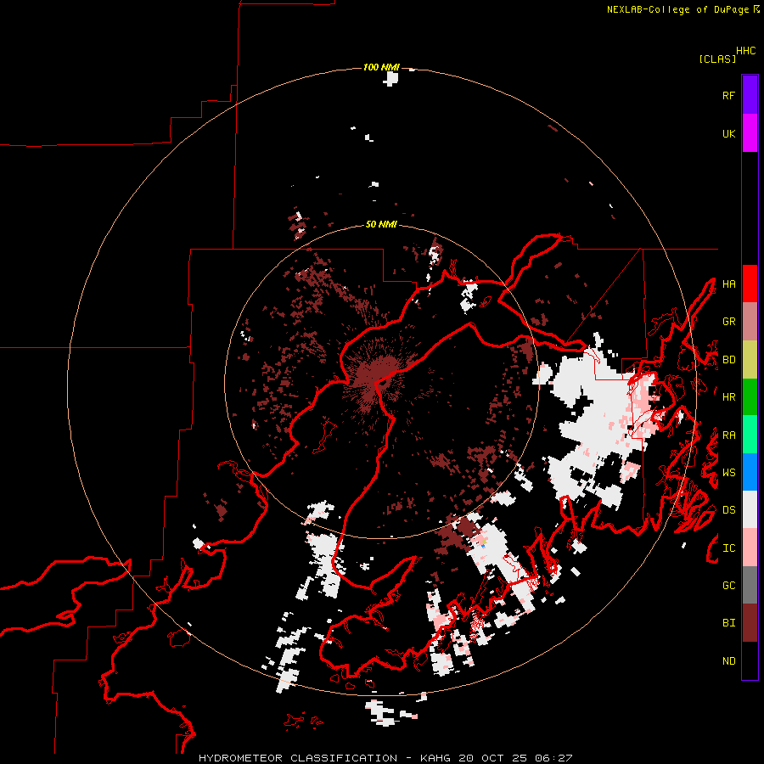Viewport: 764px width, 764px height.
Task: Pick the HR green legend swatch
Action: pyautogui.click(x=750, y=397)
